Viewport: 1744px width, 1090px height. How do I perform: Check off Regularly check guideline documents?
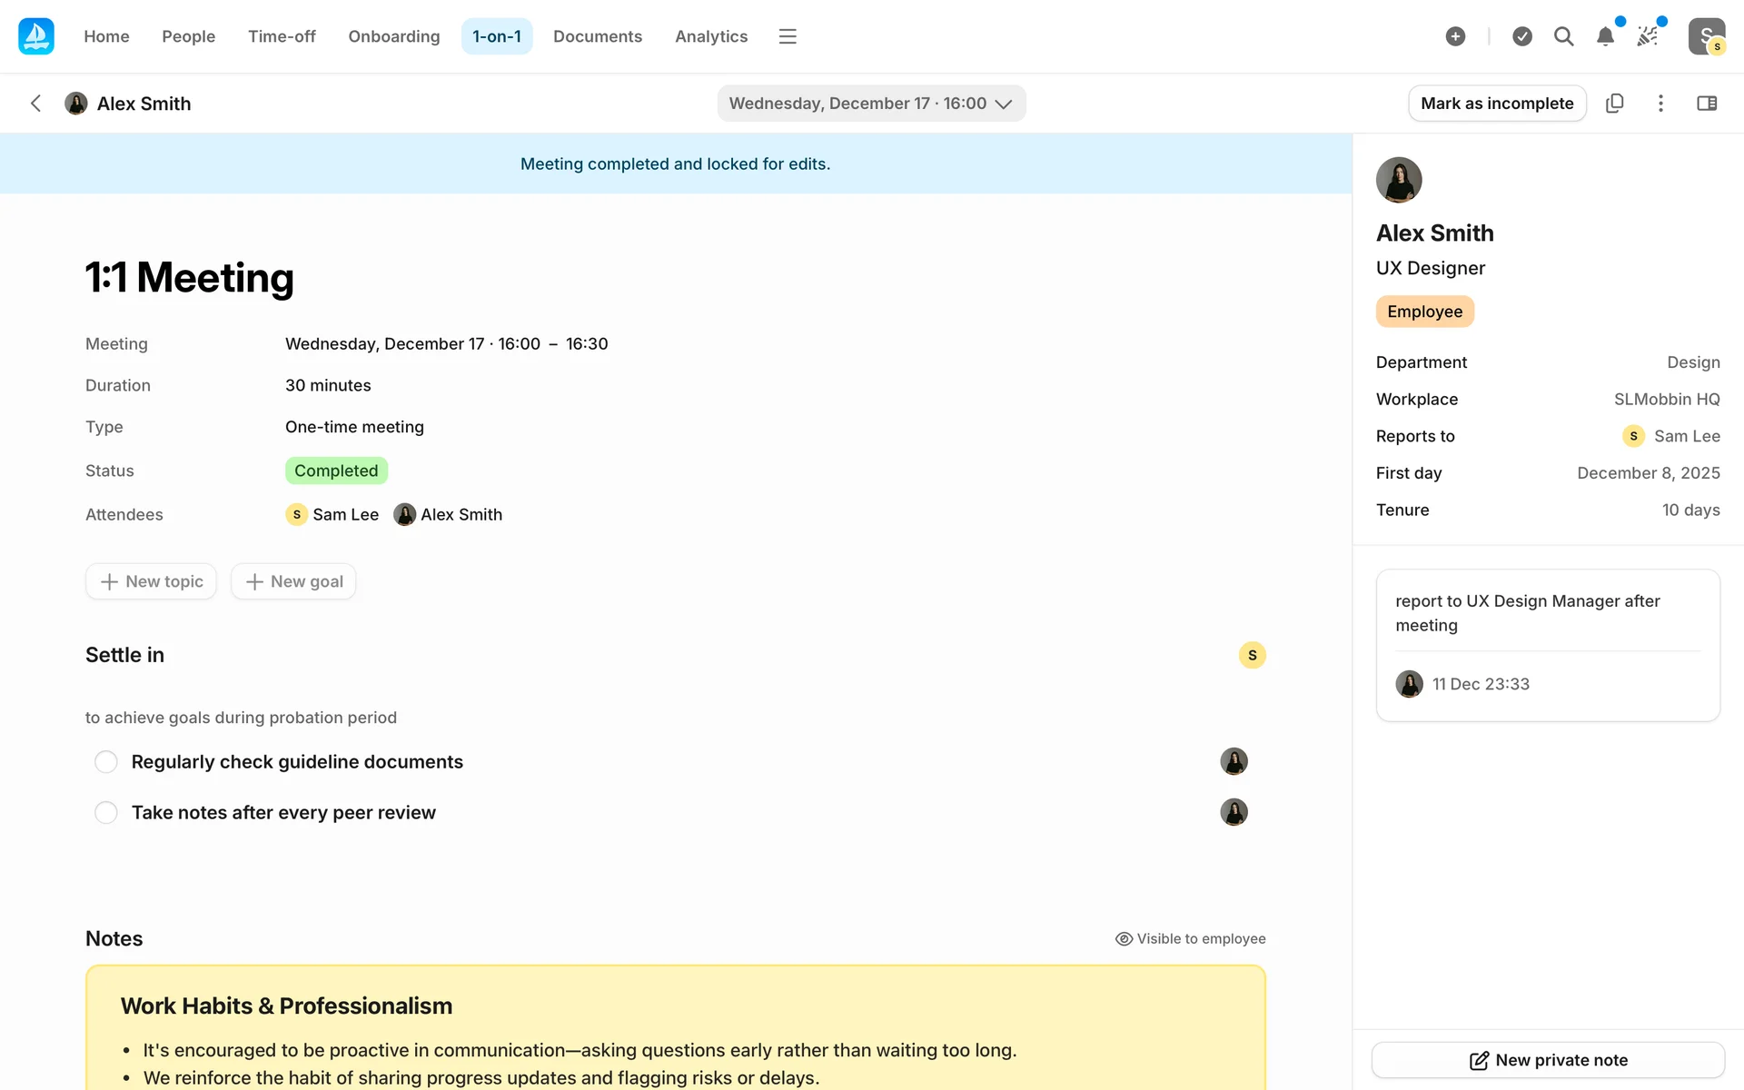(x=106, y=761)
